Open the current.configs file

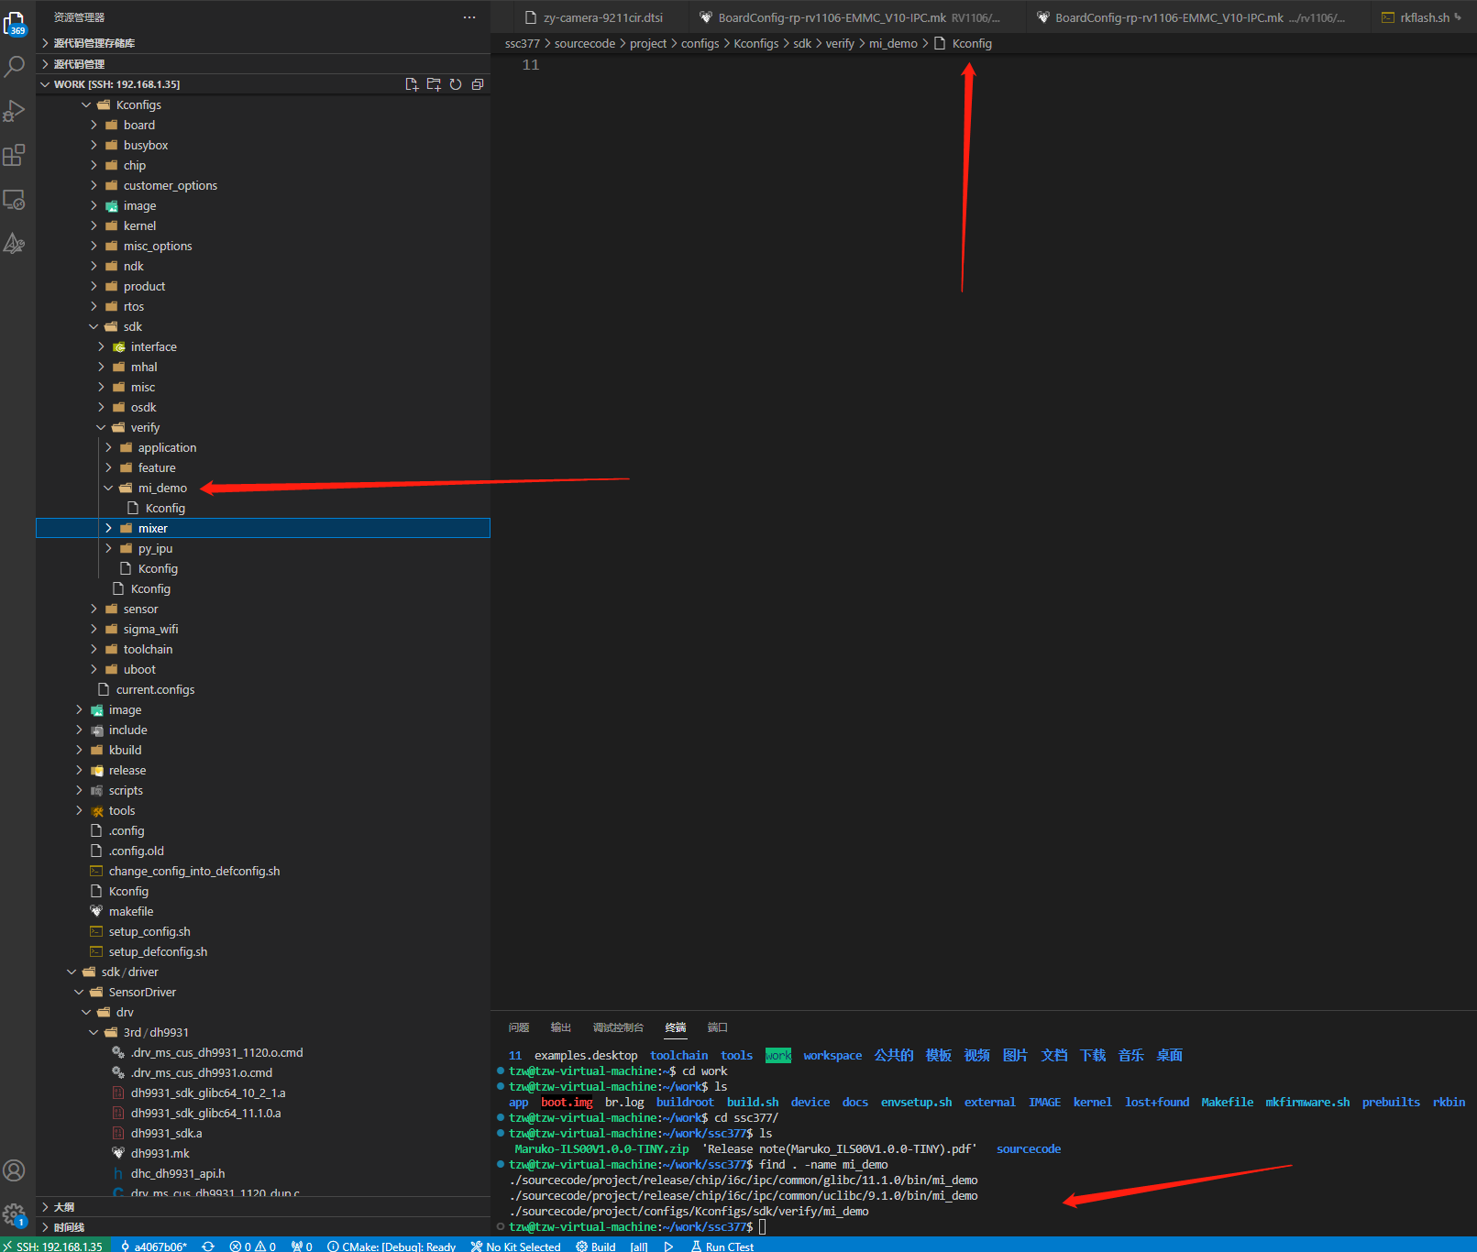tap(155, 689)
